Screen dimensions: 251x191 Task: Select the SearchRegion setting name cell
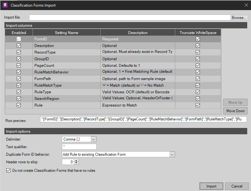pos(67,99)
